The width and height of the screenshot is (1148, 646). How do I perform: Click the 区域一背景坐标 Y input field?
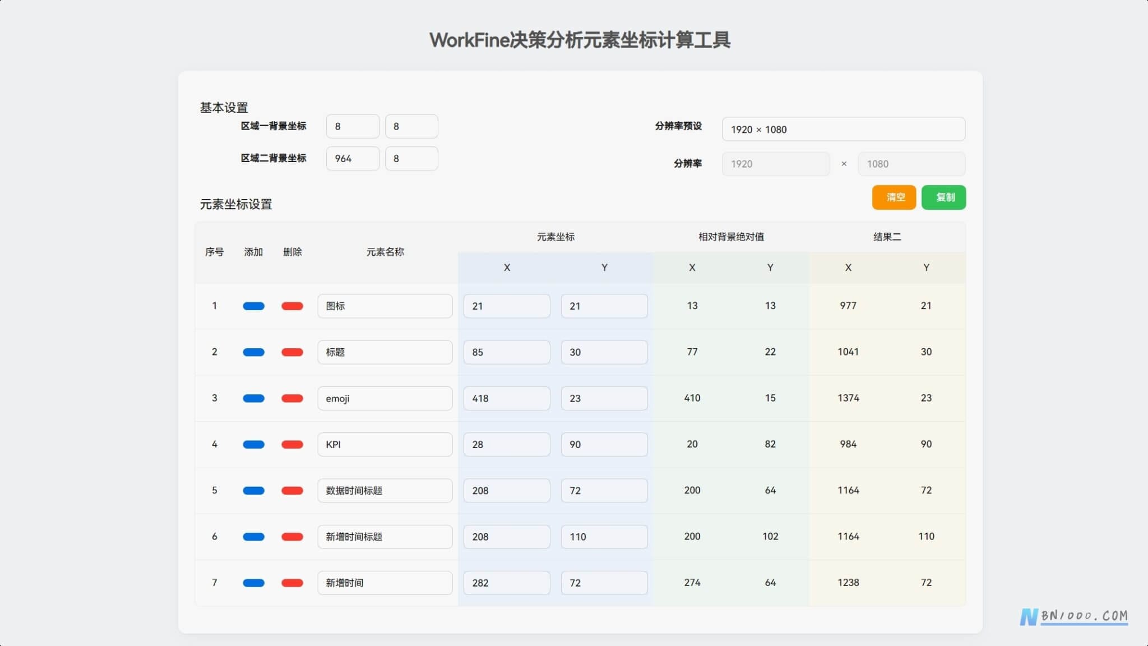[x=411, y=126]
